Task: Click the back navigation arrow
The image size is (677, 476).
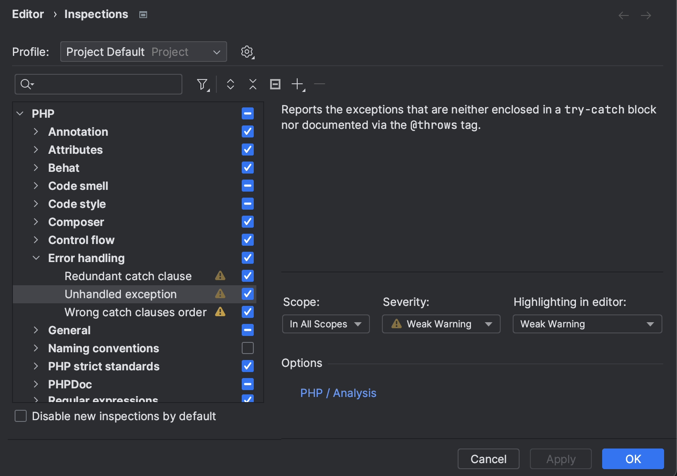Action: (623, 15)
